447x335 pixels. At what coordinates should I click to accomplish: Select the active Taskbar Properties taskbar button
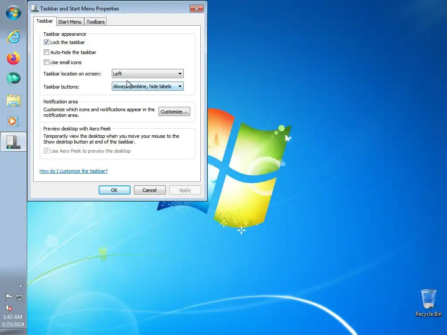[14, 142]
